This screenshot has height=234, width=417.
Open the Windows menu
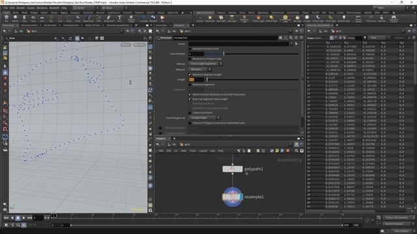(42, 8)
